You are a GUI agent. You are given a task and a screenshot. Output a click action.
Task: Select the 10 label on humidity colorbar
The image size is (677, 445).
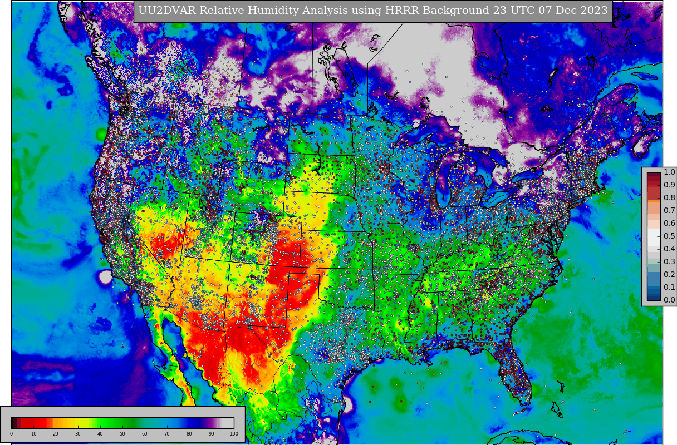point(33,434)
